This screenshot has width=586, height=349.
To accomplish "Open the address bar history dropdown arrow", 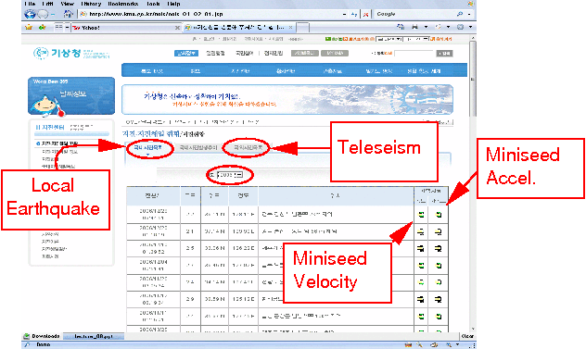I will pyautogui.click(x=344, y=14).
